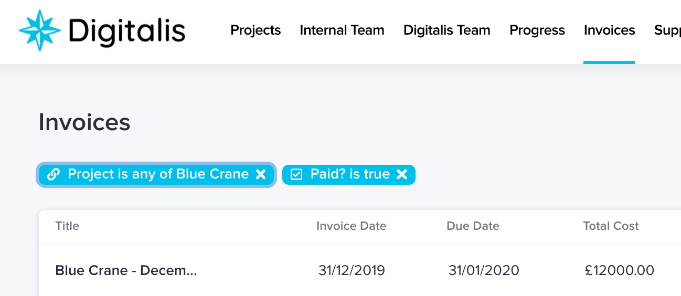Select the Invoices tab
The width and height of the screenshot is (681, 296).
(609, 30)
